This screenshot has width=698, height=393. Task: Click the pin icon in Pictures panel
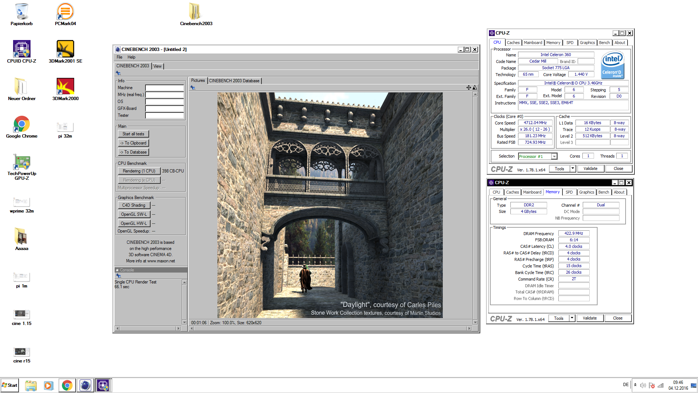point(193,88)
